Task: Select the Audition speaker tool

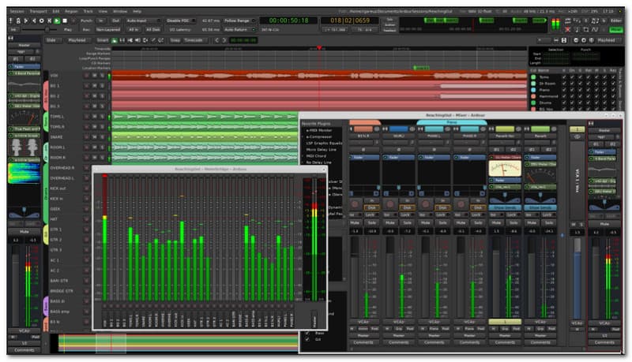Action: [137, 40]
